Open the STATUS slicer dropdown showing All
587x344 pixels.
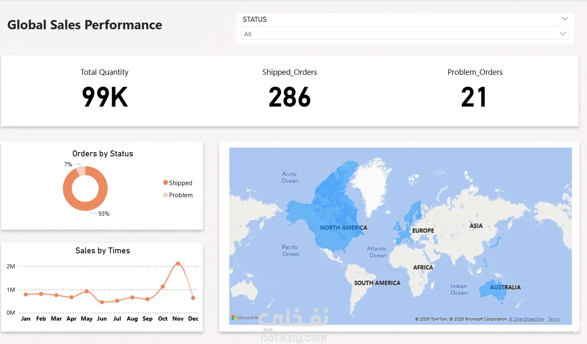click(405, 34)
